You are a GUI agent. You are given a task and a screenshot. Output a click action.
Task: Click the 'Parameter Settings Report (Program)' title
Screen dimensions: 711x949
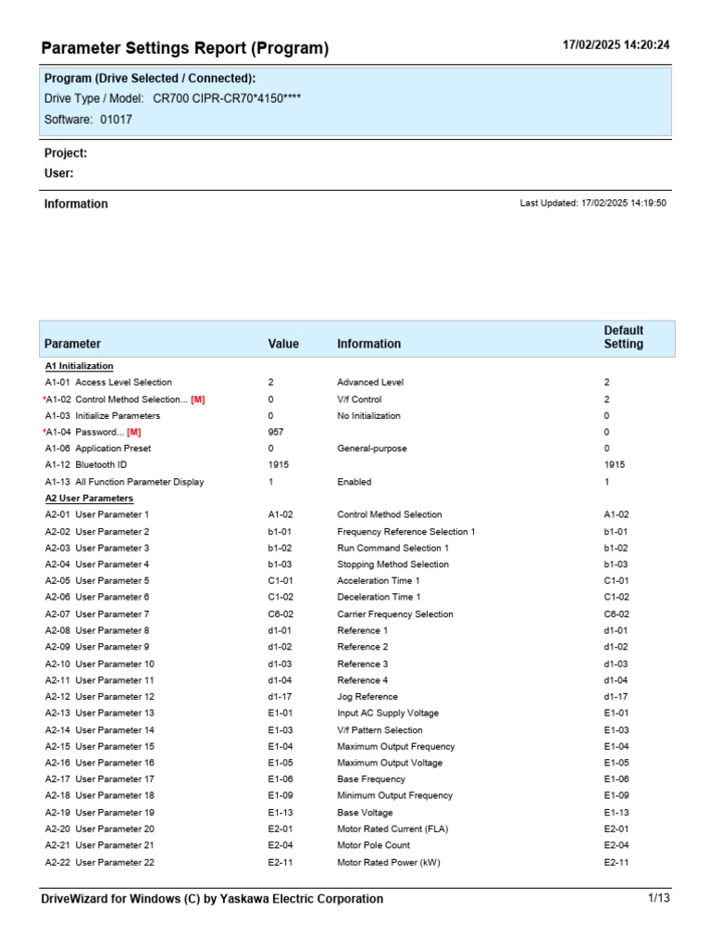pyautogui.click(x=185, y=48)
